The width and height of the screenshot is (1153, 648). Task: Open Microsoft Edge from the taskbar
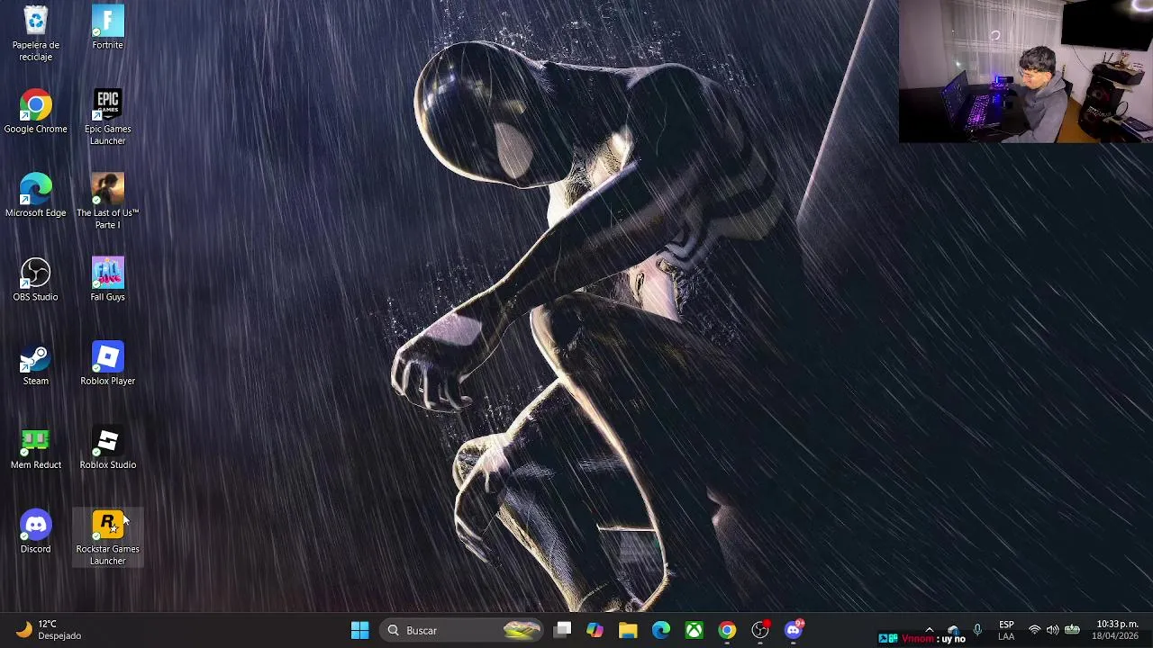tap(661, 630)
